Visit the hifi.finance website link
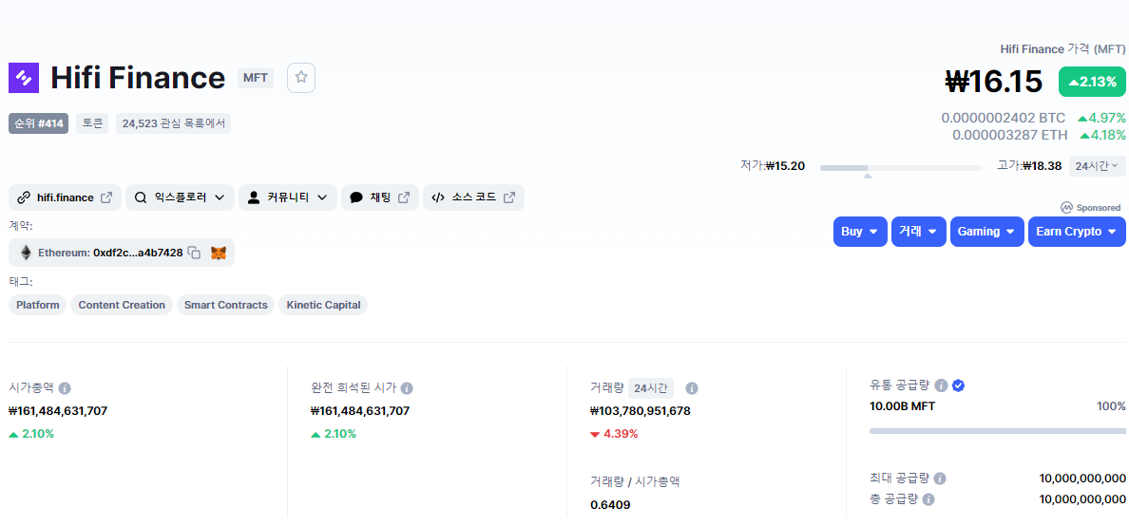 tap(65, 197)
